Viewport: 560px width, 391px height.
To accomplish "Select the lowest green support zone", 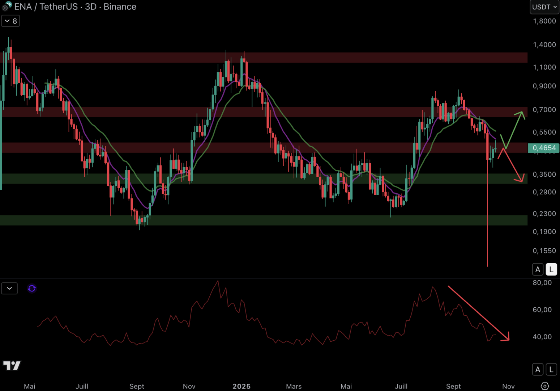I will (264, 220).
